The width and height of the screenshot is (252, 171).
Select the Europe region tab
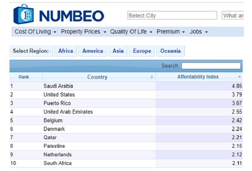tap(142, 51)
